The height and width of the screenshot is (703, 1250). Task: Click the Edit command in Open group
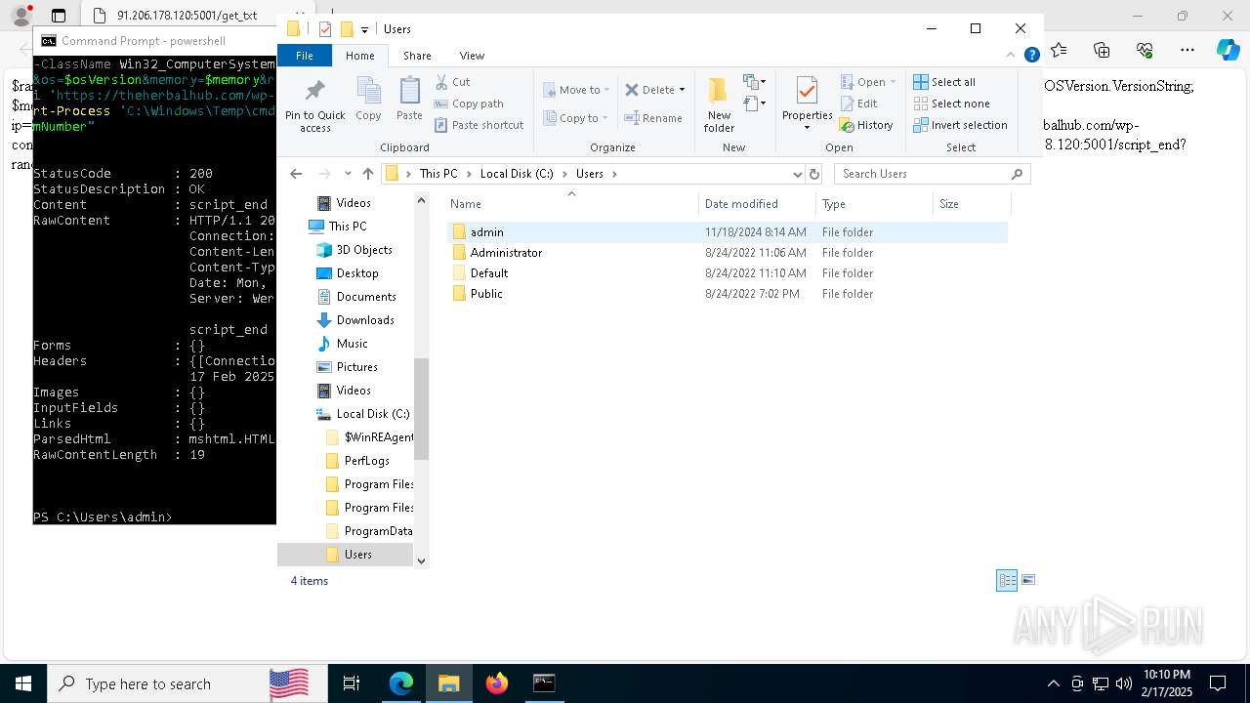[x=858, y=103]
